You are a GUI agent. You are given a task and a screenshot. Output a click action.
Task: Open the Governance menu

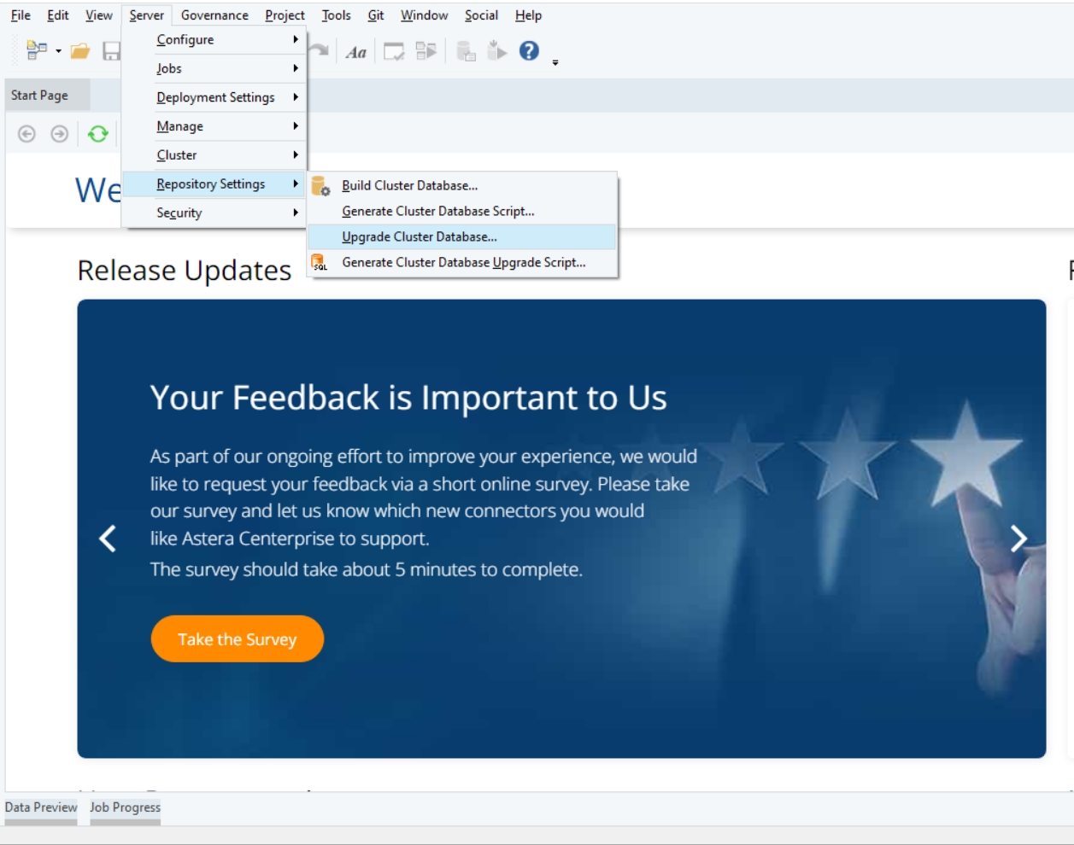(214, 15)
